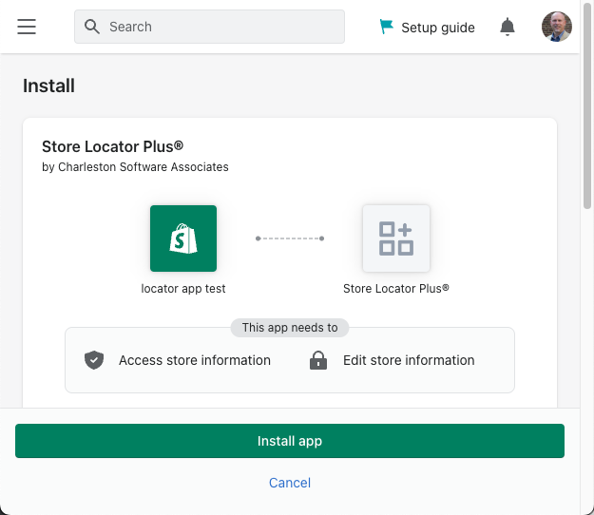Open the user profile avatar menu
The height and width of the screenshot is (515, 594).
pos(557,27)
